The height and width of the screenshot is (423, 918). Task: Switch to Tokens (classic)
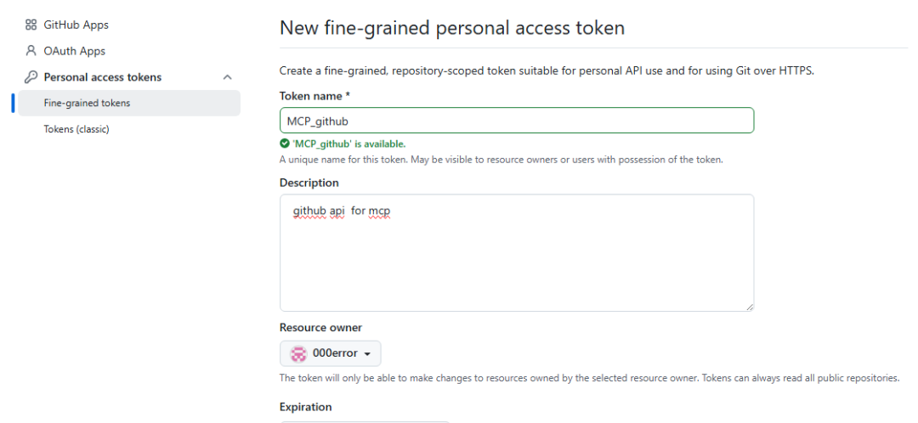76,129
